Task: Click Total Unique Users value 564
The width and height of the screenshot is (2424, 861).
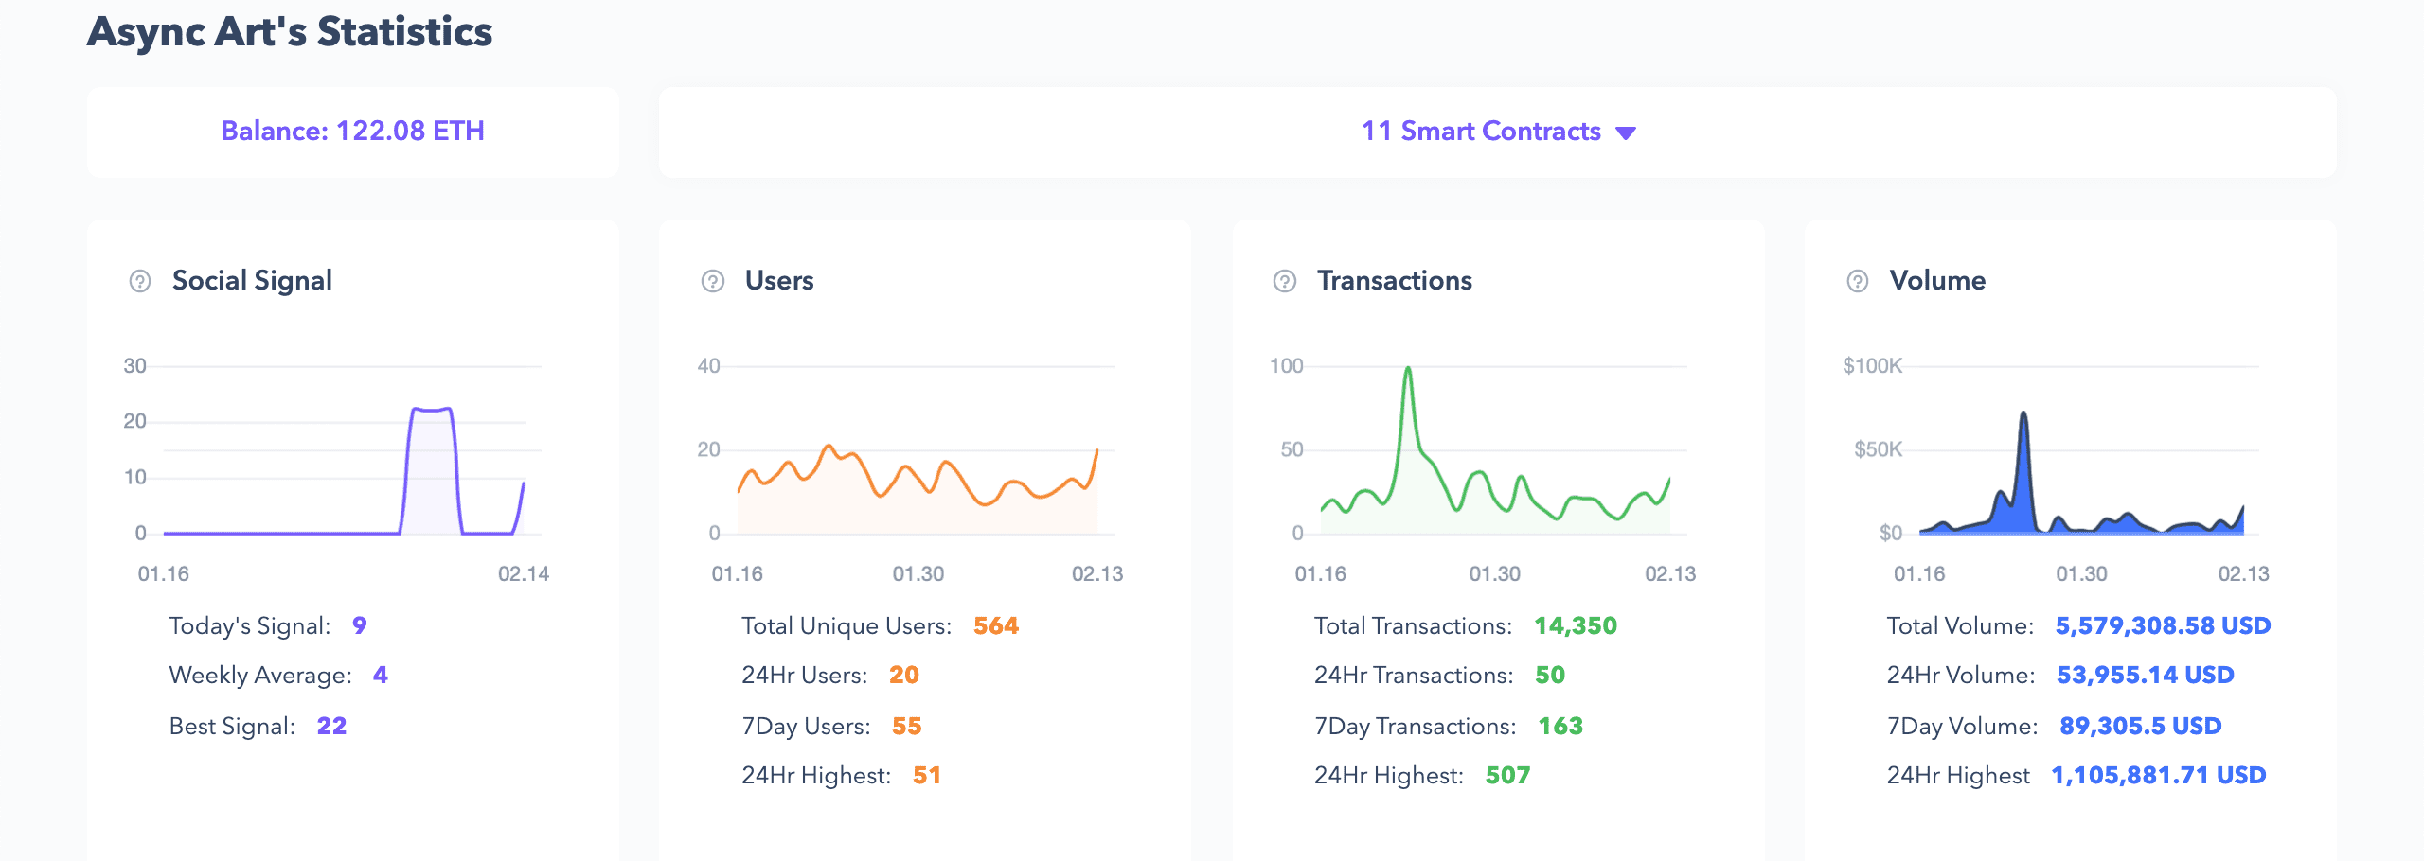Action: [996, 625]
